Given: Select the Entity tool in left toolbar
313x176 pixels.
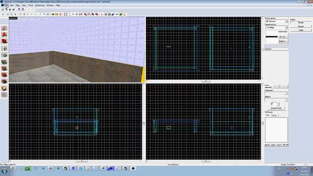Looking at the screenshot, I should [x=4, y=48].
